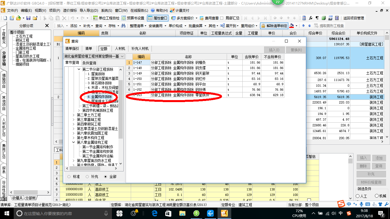
Task: Select row 1-153 零星铁件
Action: tap(205, 95)
